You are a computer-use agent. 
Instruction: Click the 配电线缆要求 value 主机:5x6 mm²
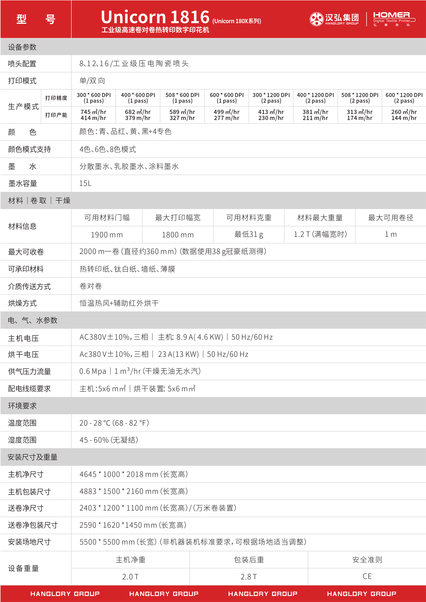pyautogui.click(x=103, y=388)
